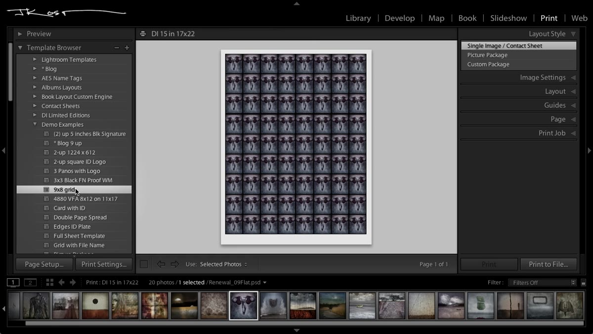Click the JK identity plate logo

point(66,12)
